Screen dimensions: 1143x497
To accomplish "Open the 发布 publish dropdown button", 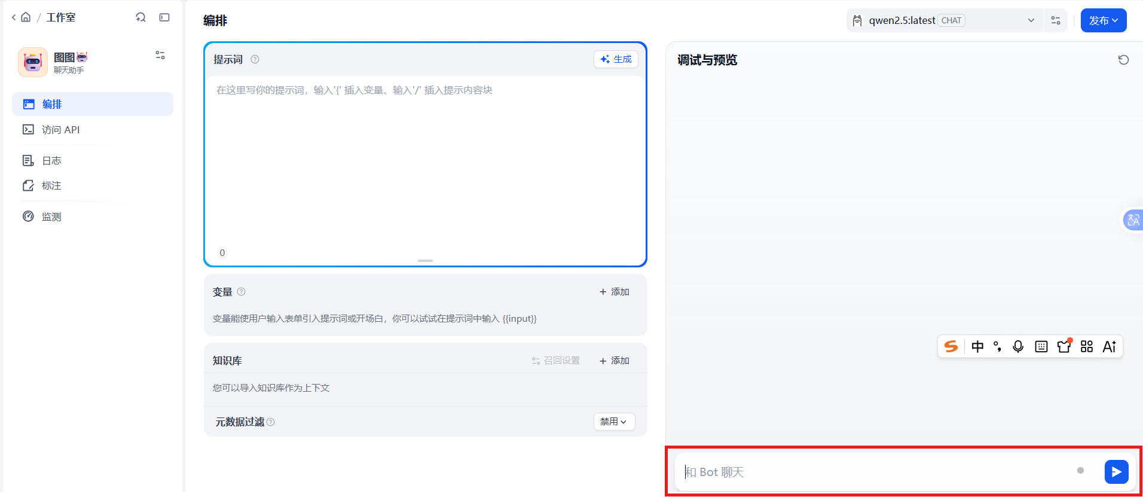I will click(1104, 20).
